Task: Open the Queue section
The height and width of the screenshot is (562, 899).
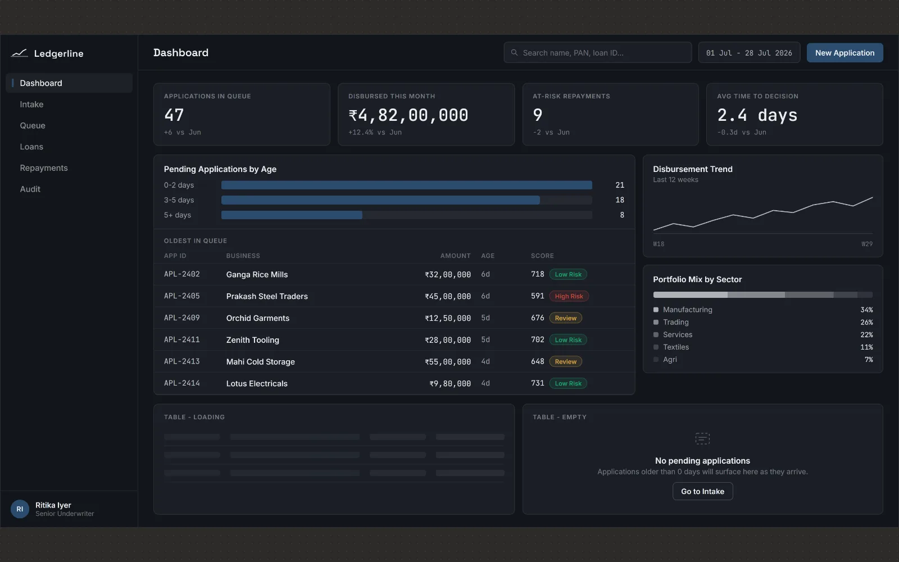Action: tap(69, 125)
